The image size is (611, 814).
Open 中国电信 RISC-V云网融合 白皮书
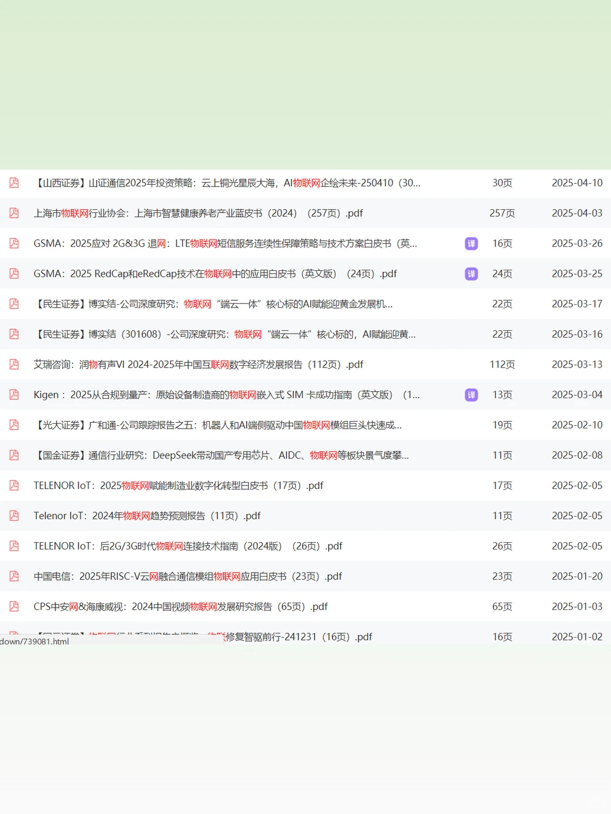coord(188,576)
